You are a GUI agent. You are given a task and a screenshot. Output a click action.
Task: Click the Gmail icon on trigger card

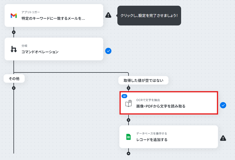tap(14, 16)
